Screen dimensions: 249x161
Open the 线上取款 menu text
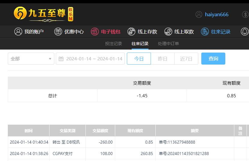coord(184,32)
